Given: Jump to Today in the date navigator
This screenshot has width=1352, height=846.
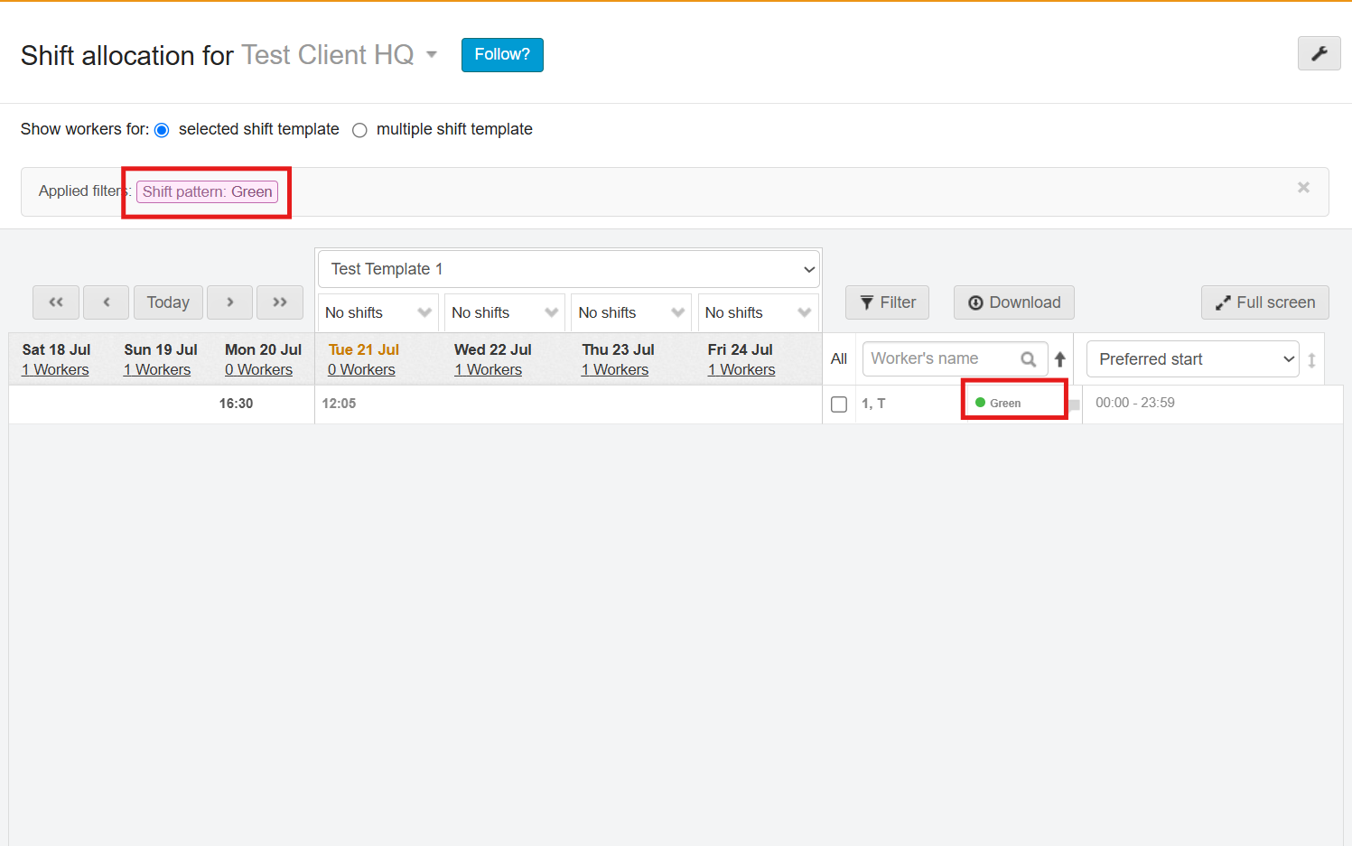Looking at the screenshot, I should (168, 302).
